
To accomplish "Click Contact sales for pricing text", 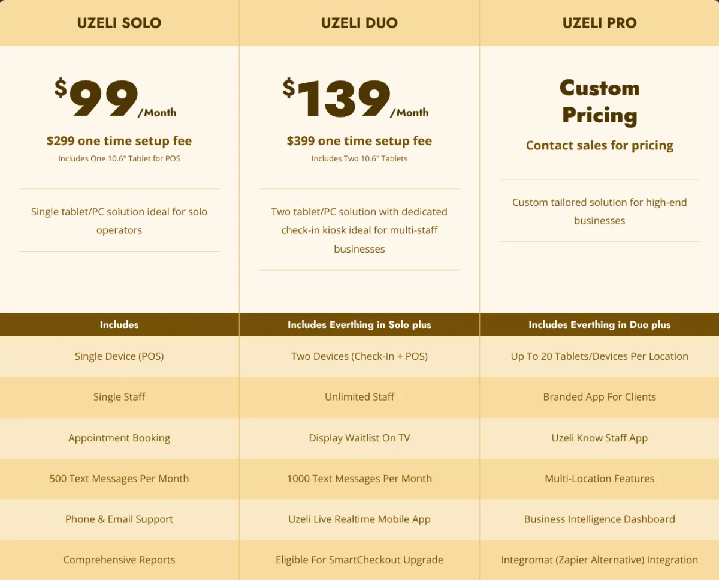I will [600, 145].
